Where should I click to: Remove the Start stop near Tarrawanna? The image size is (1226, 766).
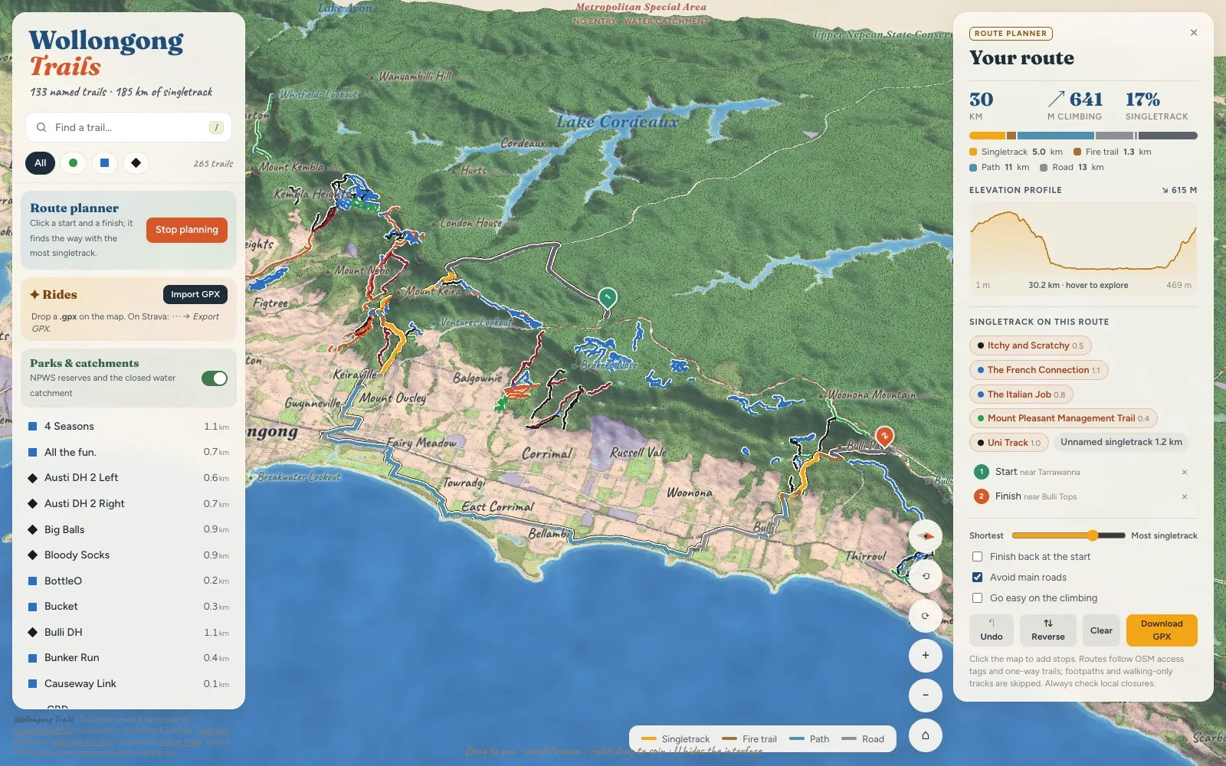point(1185,472)
